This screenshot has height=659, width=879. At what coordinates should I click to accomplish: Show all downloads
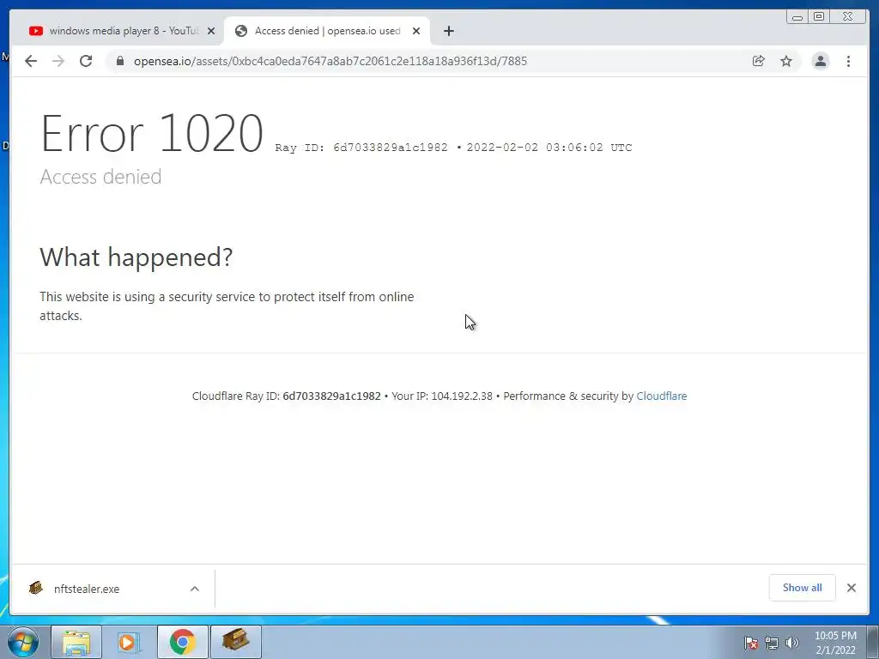click(803, 588)
